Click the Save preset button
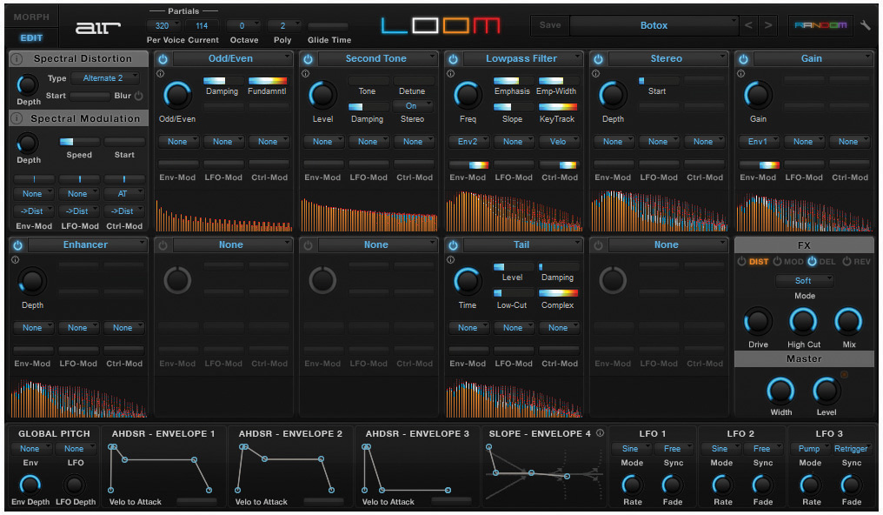This screenshot has width=883, height=515. (x=550, y=25)
